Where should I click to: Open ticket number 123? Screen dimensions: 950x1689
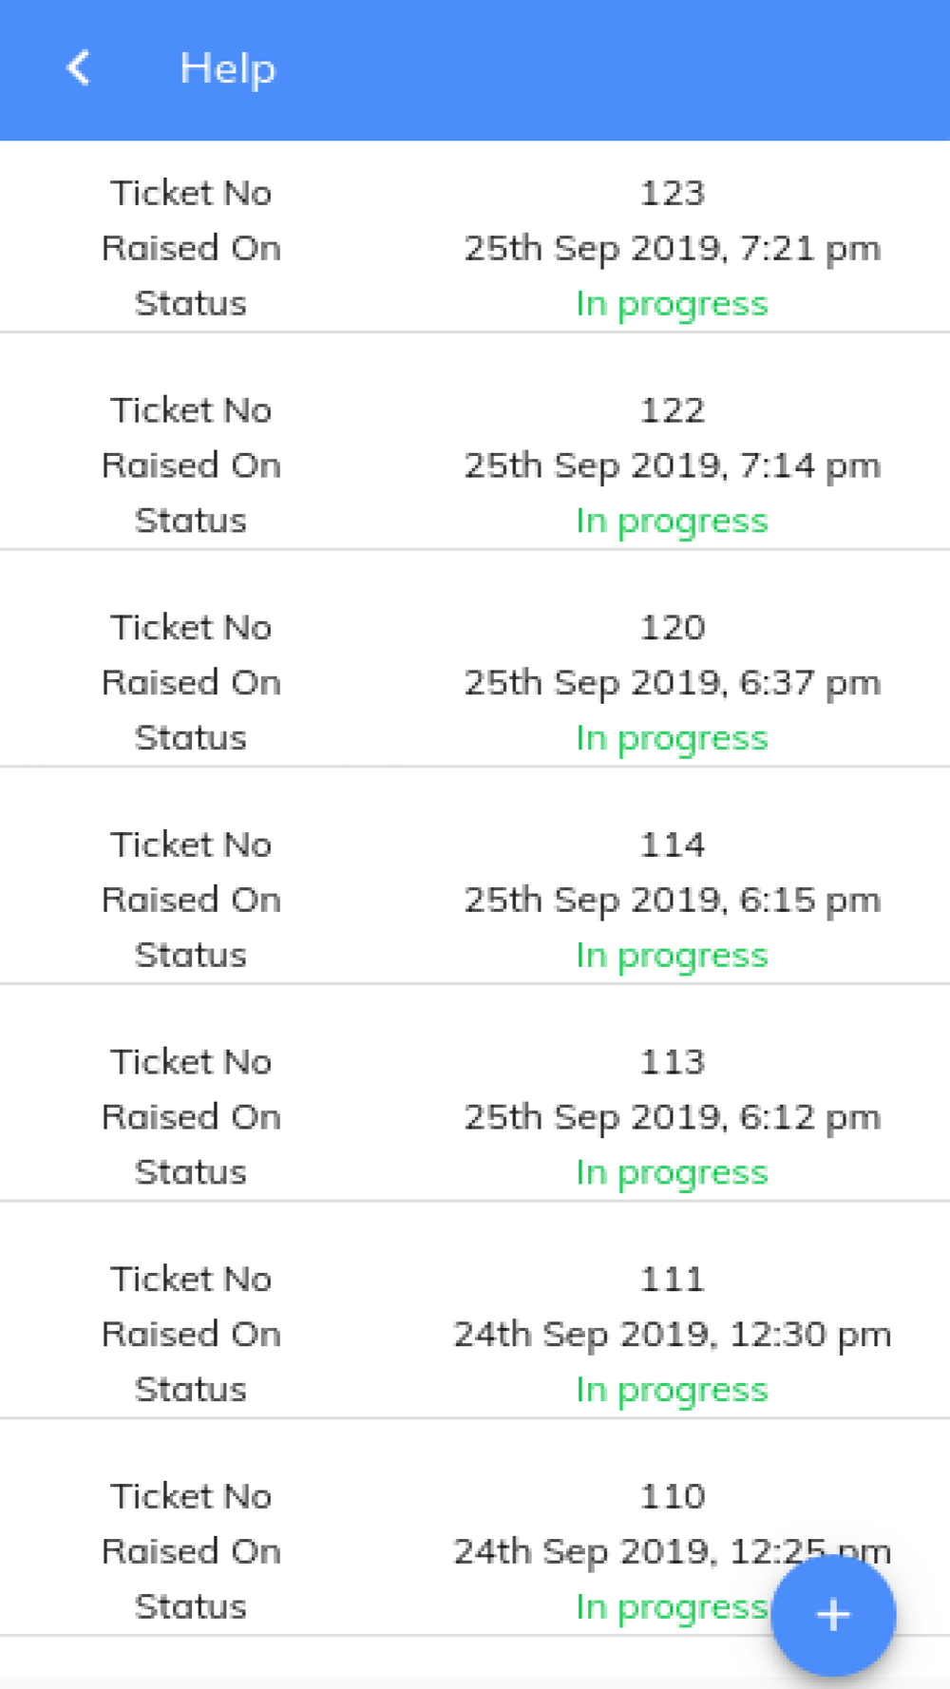pos(475,247)
